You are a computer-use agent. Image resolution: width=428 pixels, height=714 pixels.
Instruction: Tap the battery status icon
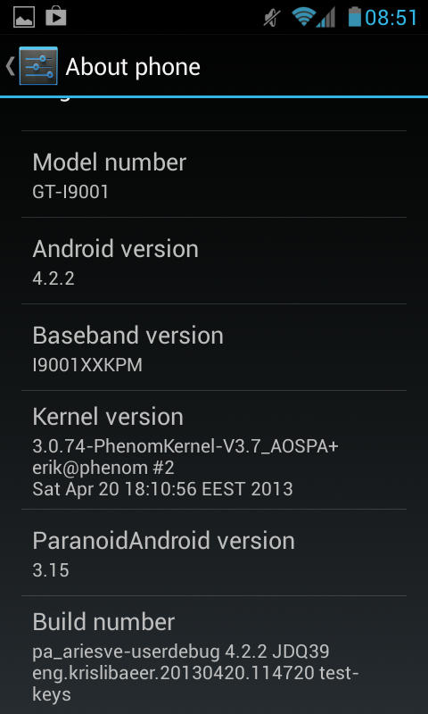point(354,17)
